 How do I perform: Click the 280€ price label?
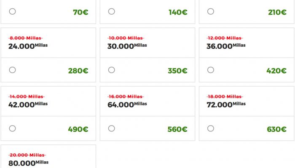click(78, 71)
